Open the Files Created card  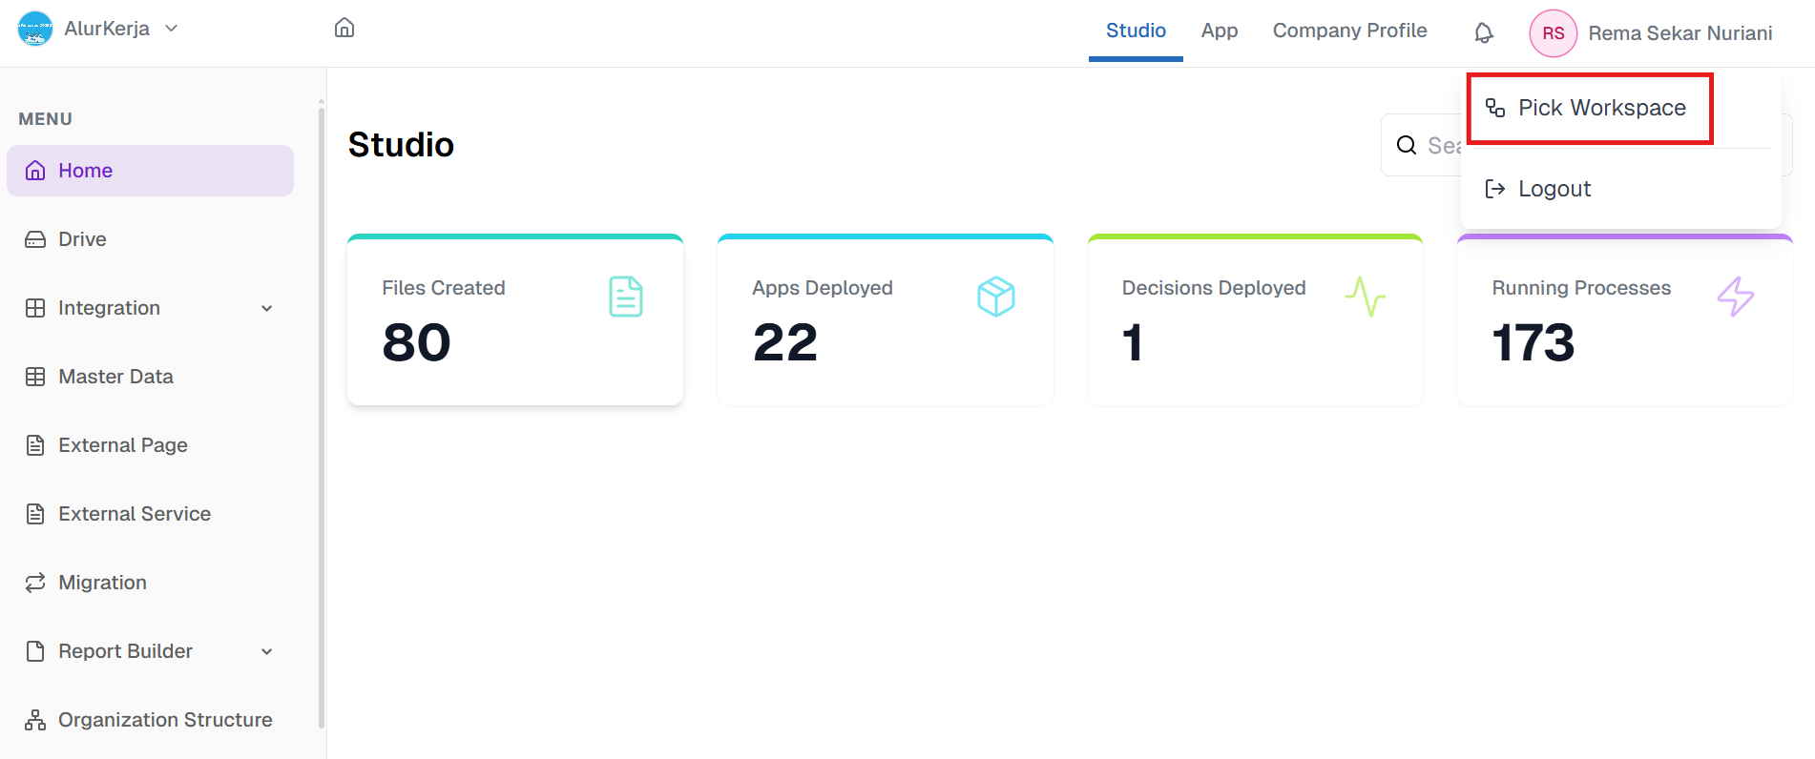coord(515,319)
